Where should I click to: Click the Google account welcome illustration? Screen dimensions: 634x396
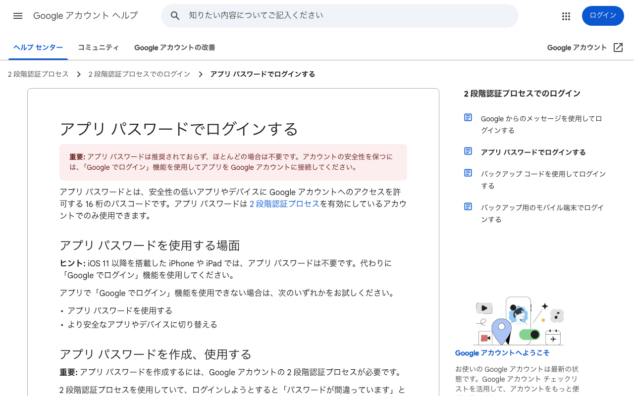519,321
